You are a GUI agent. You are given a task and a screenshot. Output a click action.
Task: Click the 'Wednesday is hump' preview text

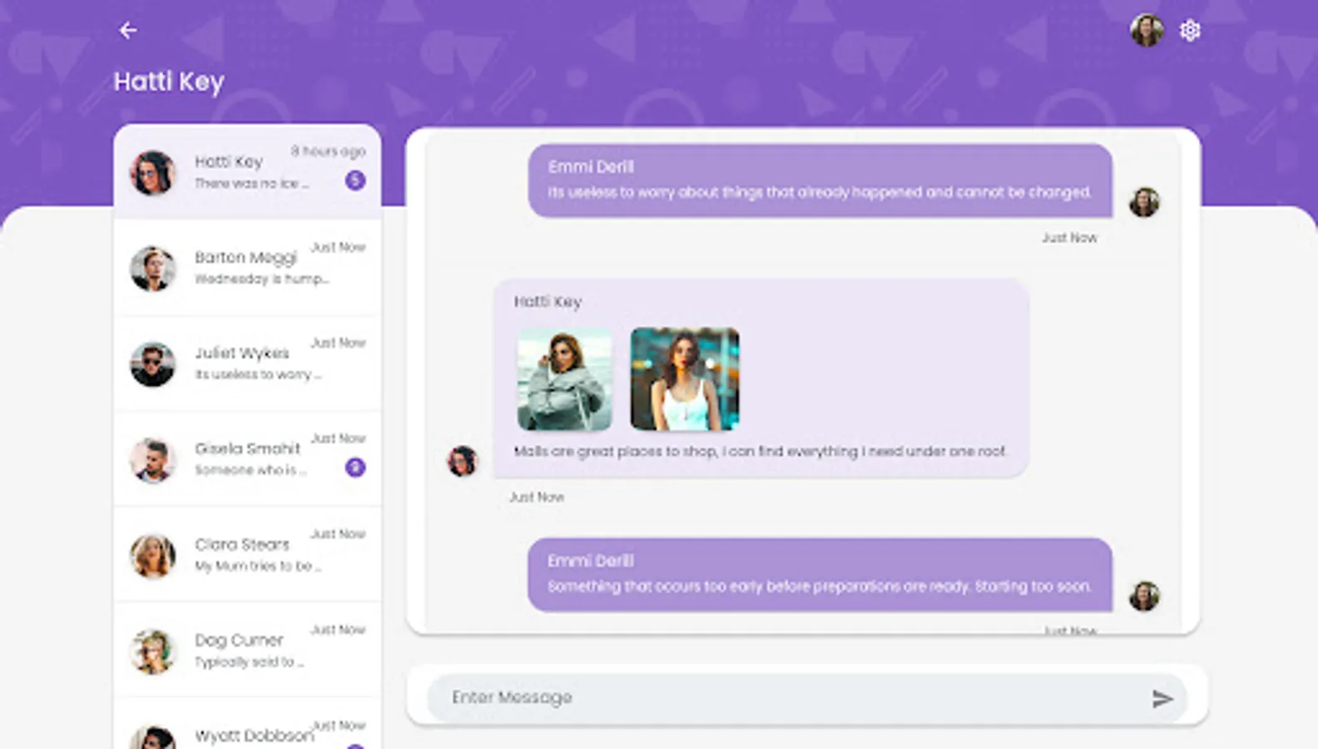pyautogui.click(x=262, y=279)
